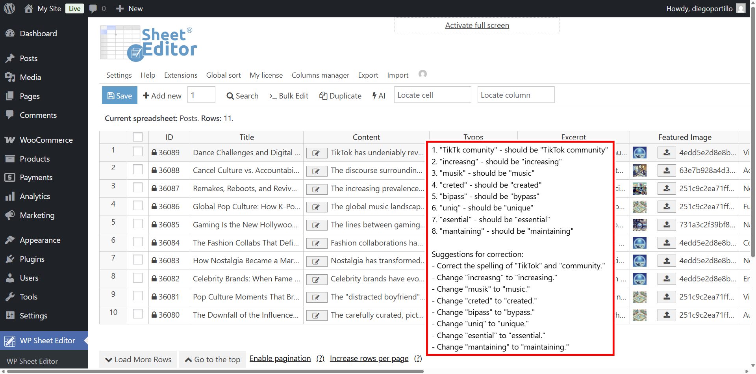756x374 pixels.
Task: Click upload image icon for post 36088
Action: click(x=667, y=171)
